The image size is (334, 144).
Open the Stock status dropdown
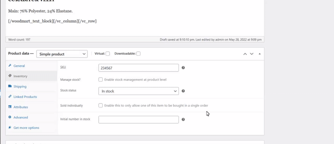(x=138, y=91)
